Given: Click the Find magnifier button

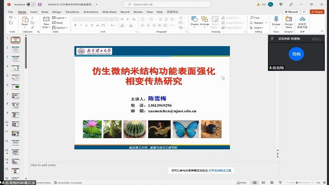Looking at the screenshot, I should pyautogui.click(x=255, y=18).
